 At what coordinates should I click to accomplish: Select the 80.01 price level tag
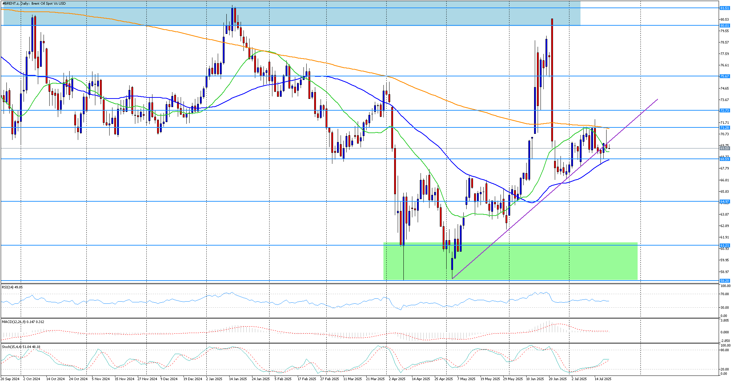tap(724, 25)
